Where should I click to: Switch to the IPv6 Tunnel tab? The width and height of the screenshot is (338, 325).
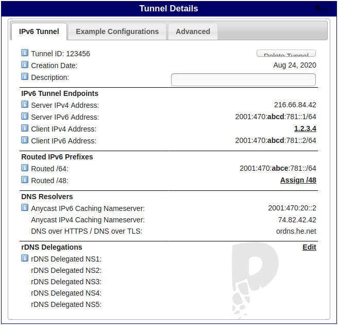click(x=39, y=31)
